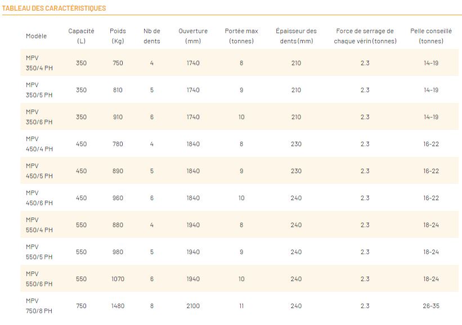Click the "Poids (Kg)" column header
The image size is (462, 325).
pos(118,36)
